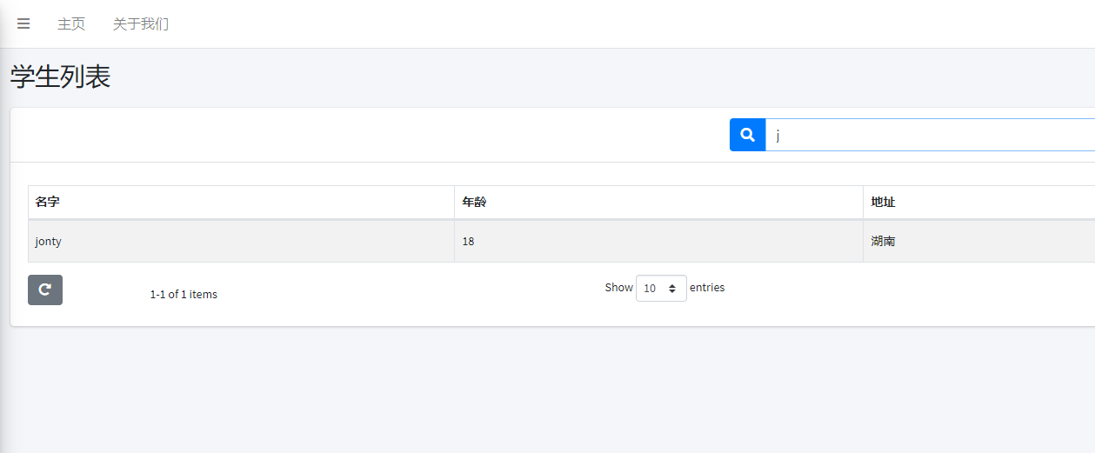Go to the 关于我们 page
This screenshot has width=1095, height=453.
point(141,23)
